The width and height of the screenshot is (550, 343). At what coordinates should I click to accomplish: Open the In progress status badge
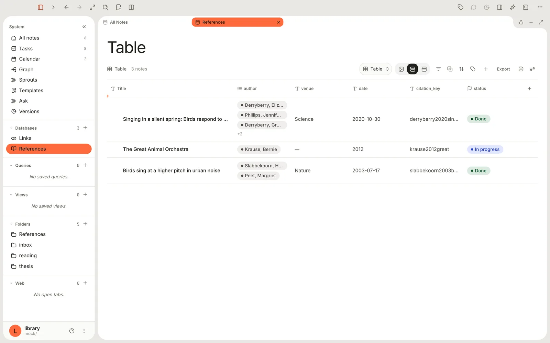coord(485,150)
